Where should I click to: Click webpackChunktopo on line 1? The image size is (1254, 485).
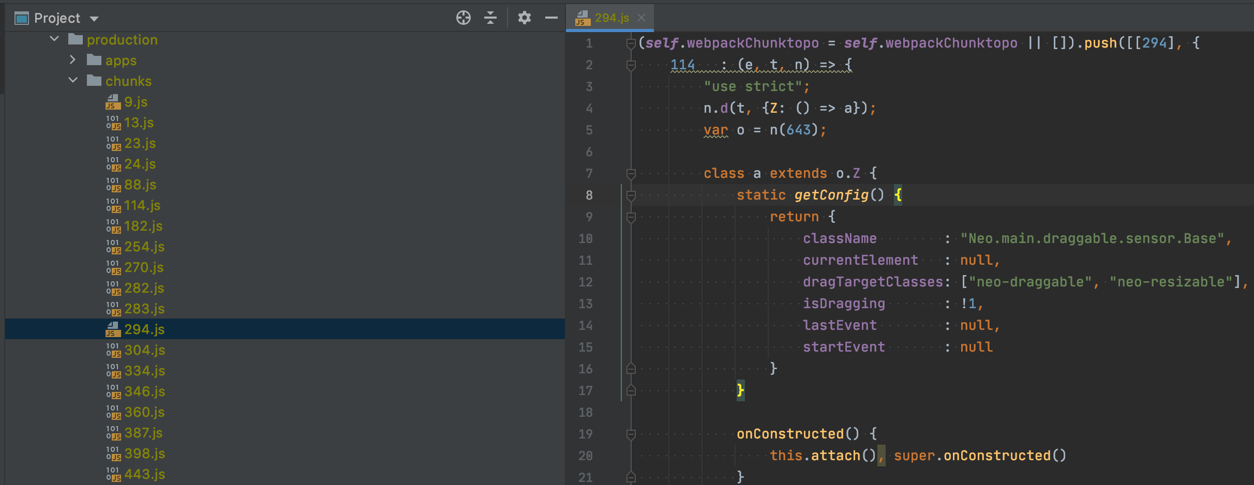coord(753,43)
